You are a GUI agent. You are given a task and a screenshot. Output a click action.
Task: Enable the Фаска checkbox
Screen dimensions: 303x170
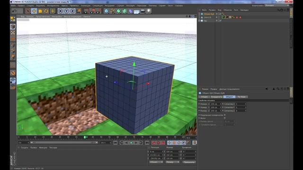point(224,118)
